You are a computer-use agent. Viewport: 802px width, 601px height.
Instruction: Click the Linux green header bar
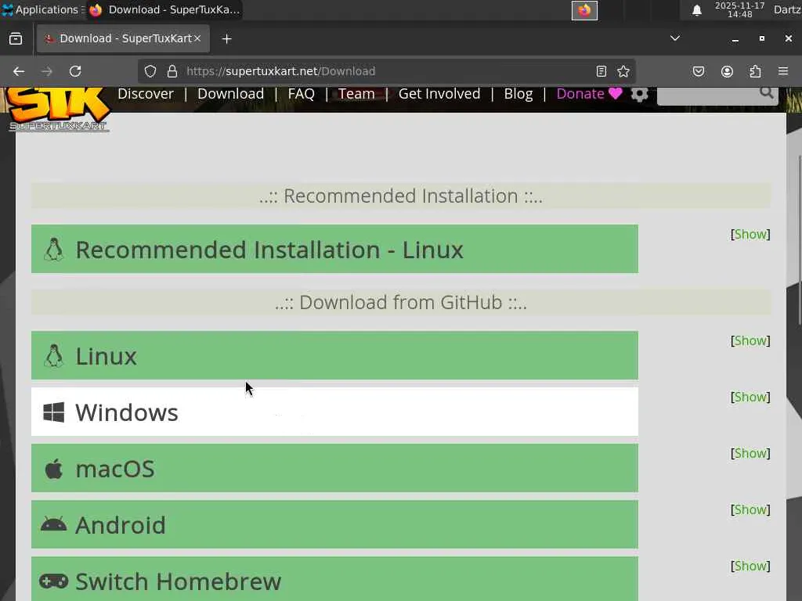[334, 355]
